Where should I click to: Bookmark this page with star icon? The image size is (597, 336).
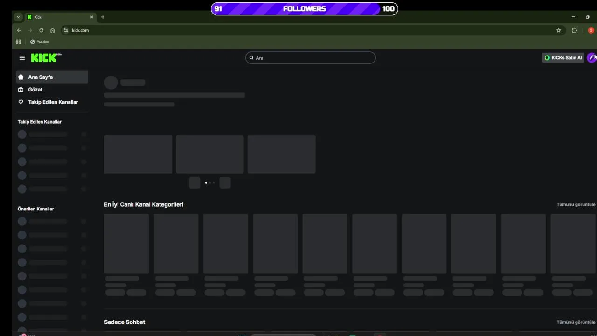pos(559,30)
